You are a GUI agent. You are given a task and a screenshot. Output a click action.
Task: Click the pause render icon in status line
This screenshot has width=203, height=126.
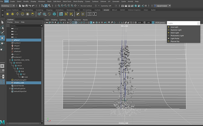145,6
